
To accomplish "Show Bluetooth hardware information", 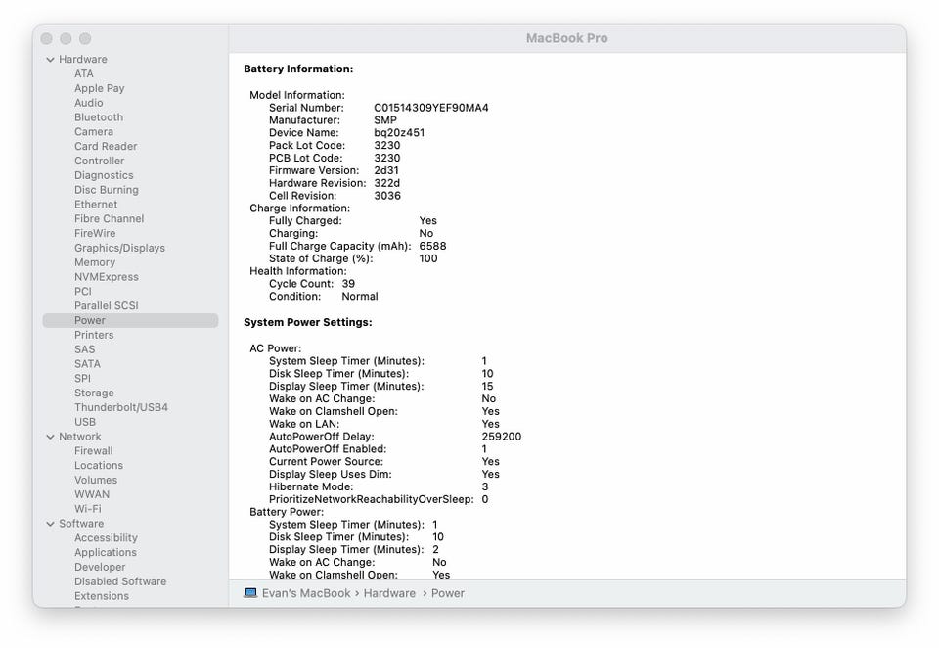I will pyautogui.click(x=99, y=117).
